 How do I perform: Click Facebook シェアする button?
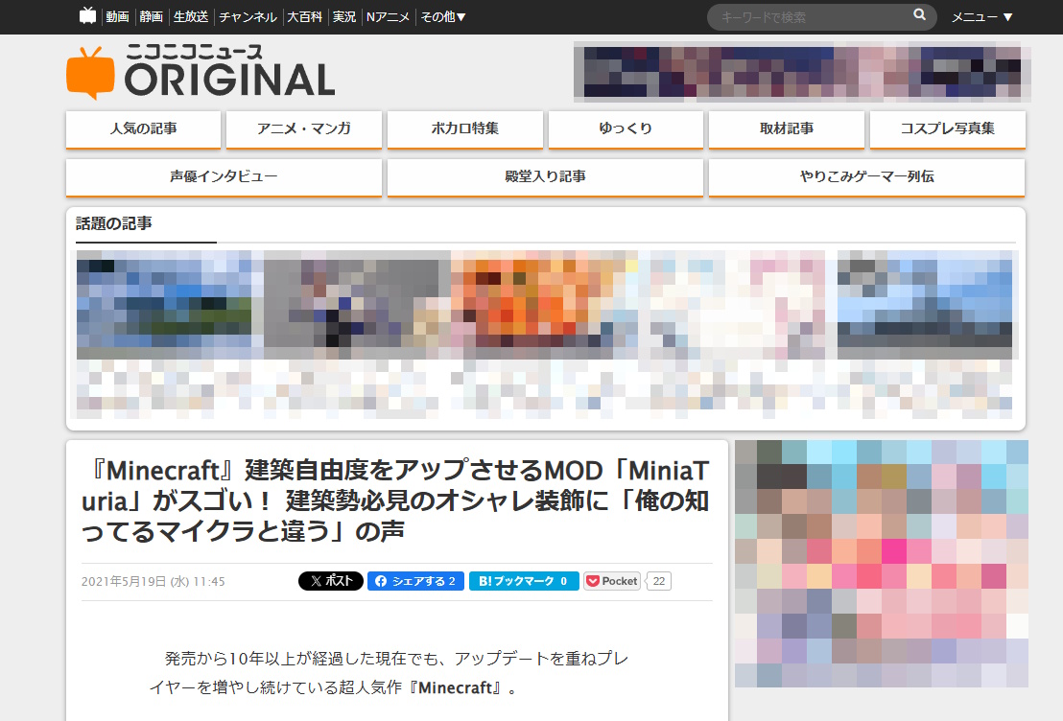(x=415, y=581)
